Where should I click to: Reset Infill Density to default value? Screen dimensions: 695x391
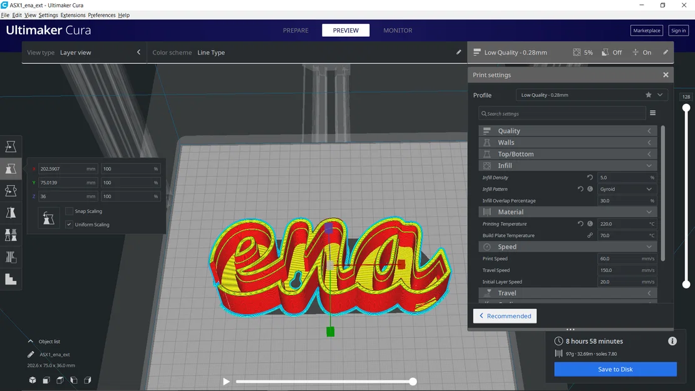point(590,177)
